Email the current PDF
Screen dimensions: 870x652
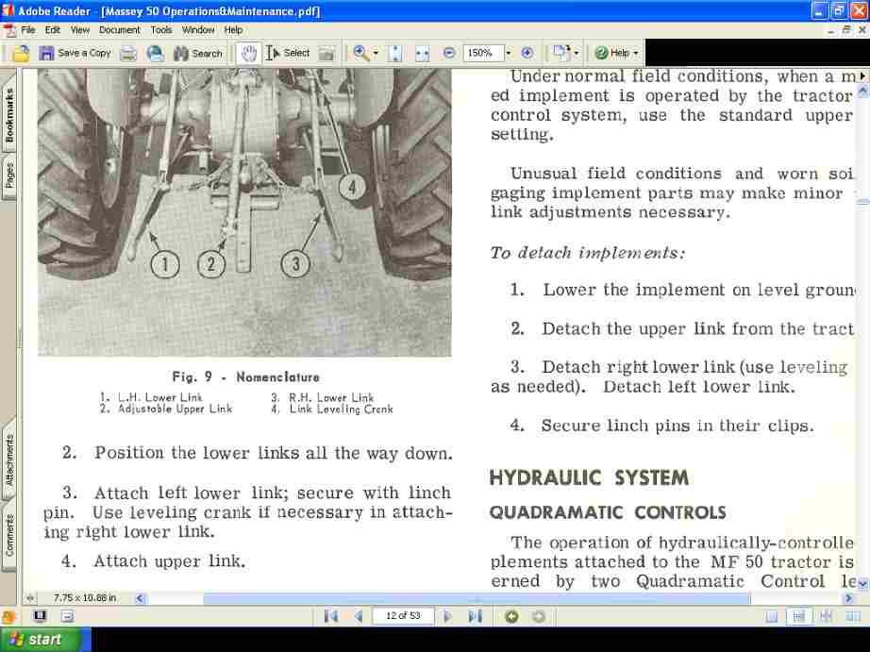click(154, 53)
